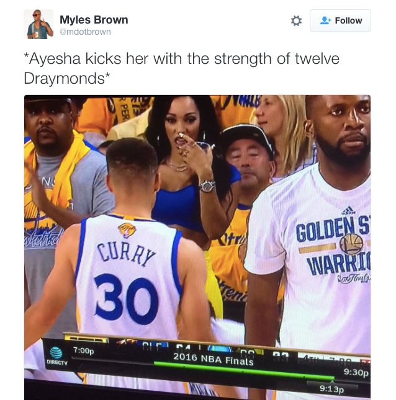Viewport: 396px width, 400px height.
Task: Select the 2016 NBA Finals program title
Action: click(214, 359)
